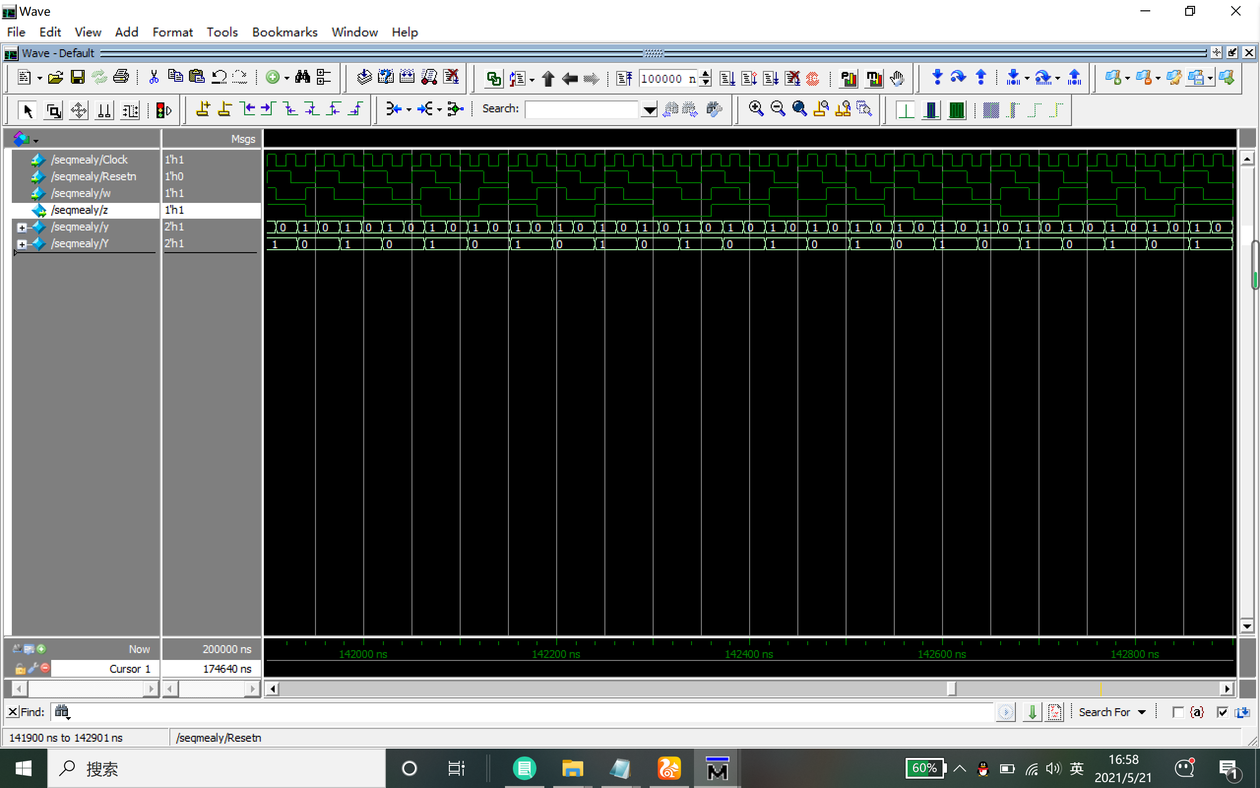Open the Search field dropdown arrow
Image resolution: width=1260 pixels, height=788 pixels.
pyautogui.click(x=649, y=109)
